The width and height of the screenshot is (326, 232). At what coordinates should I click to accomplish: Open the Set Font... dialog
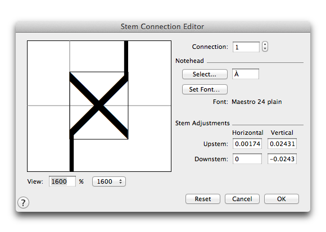[205, 89]
